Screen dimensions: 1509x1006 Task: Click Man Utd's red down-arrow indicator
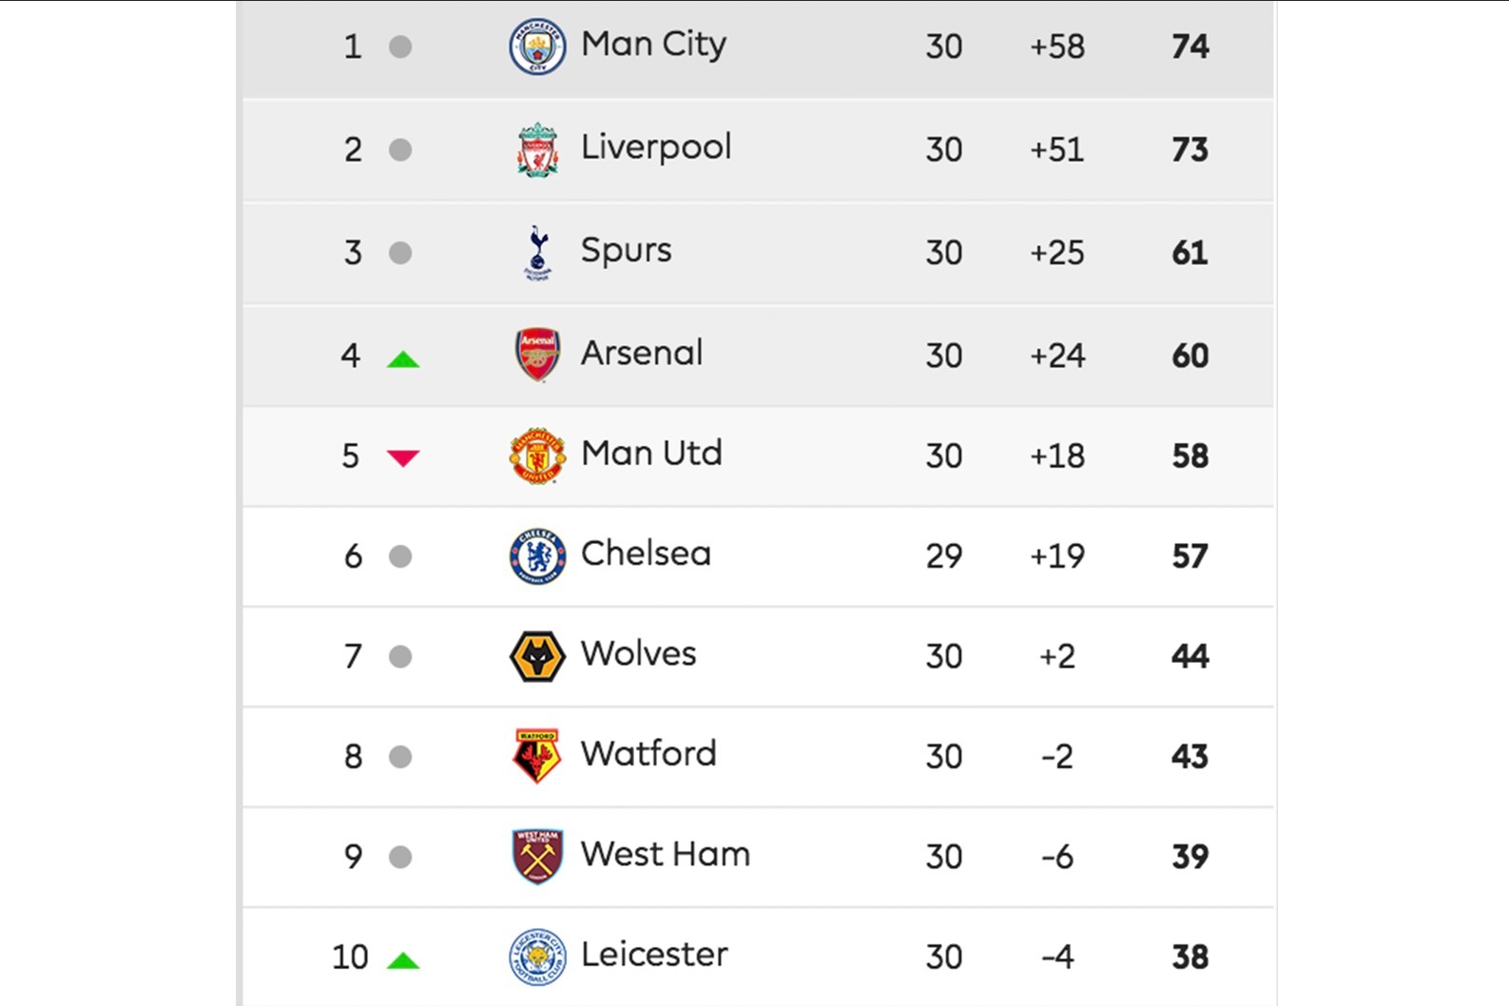[403, 458]
